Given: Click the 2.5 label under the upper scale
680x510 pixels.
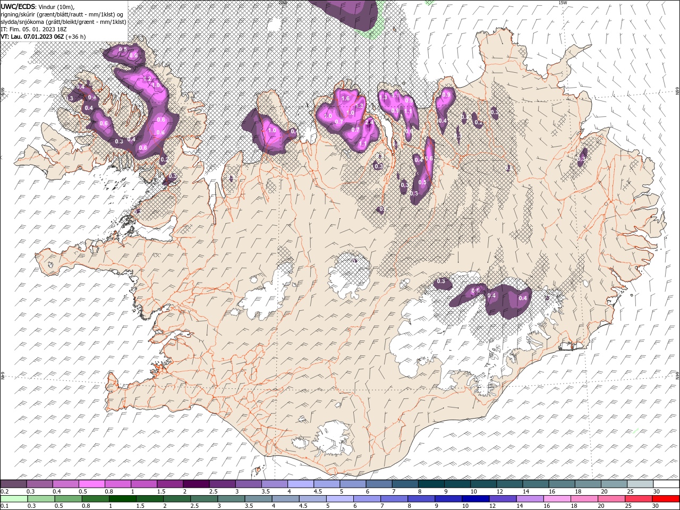Looking at the screenshot, I should coord(213,491).
